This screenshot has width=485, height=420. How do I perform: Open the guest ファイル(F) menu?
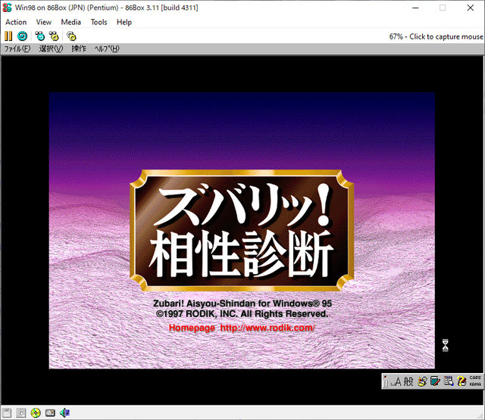pyautogui.click(x=17, y=48)
